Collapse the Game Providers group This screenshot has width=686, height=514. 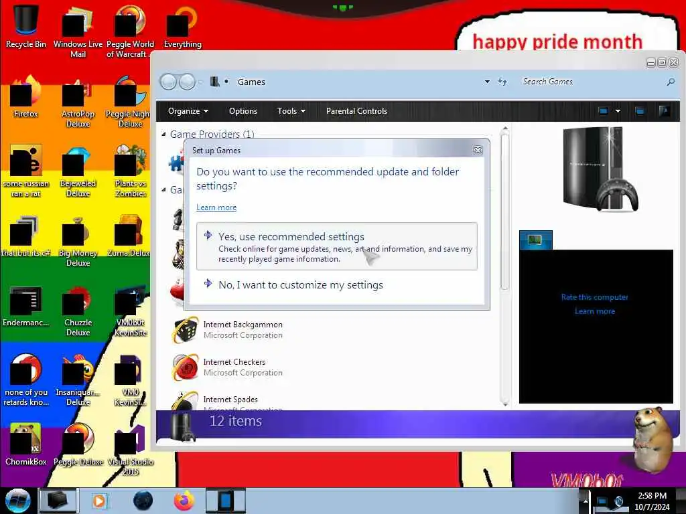click(163, 134)
